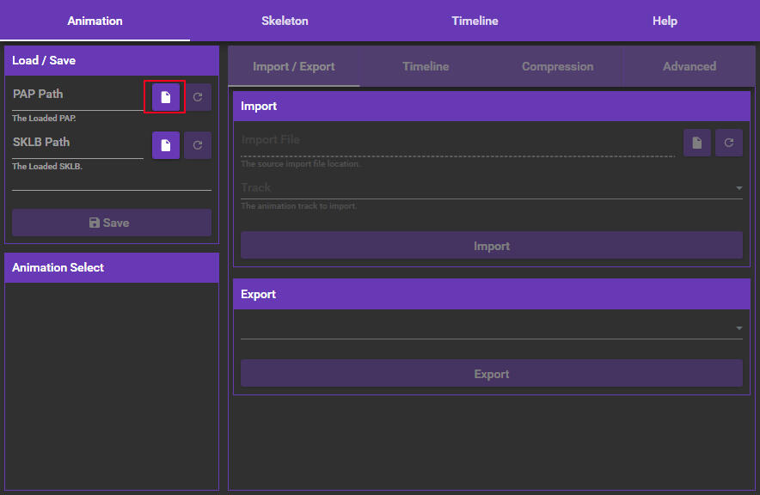Browse for a SKLB file
The width and height of the screenshot is (760, 495).
pyautogui.click(x=165, y=144)
